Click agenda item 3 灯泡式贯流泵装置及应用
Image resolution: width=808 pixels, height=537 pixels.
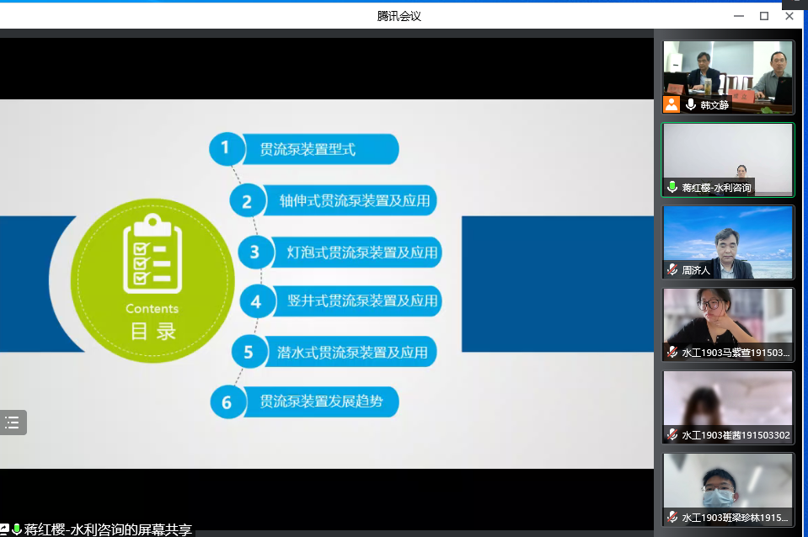click(362, 253)
